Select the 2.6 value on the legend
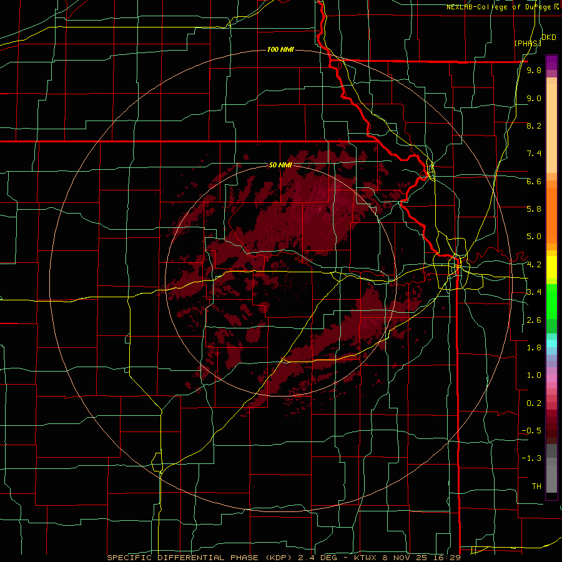 pos(534,320)
